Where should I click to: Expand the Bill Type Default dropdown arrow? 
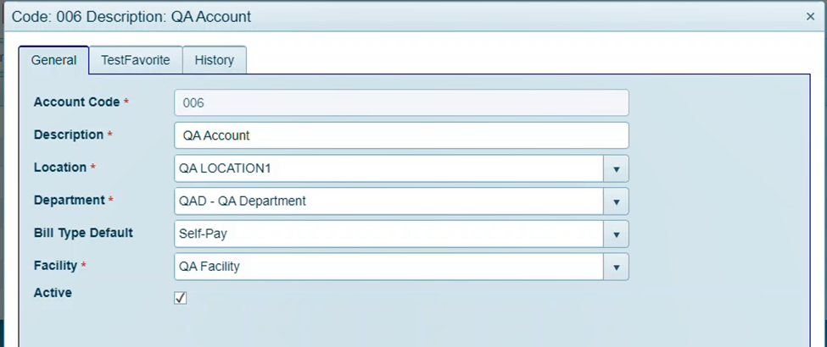click(x=616, y=234)
